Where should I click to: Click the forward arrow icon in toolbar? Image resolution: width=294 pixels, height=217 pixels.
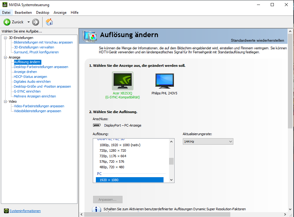[x=36, y=22]
